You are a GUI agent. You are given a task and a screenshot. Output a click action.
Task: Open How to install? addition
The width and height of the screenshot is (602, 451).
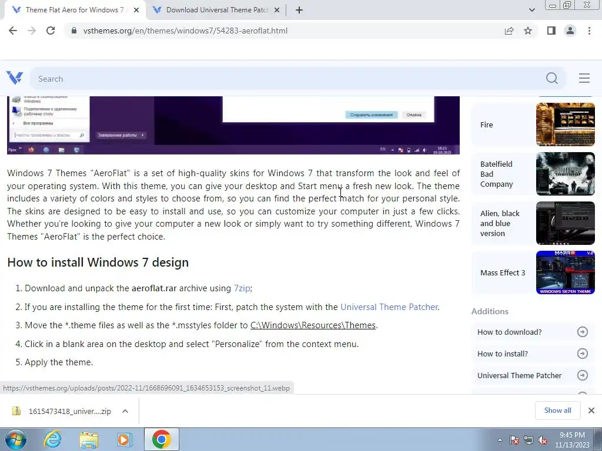pos(533,354)
